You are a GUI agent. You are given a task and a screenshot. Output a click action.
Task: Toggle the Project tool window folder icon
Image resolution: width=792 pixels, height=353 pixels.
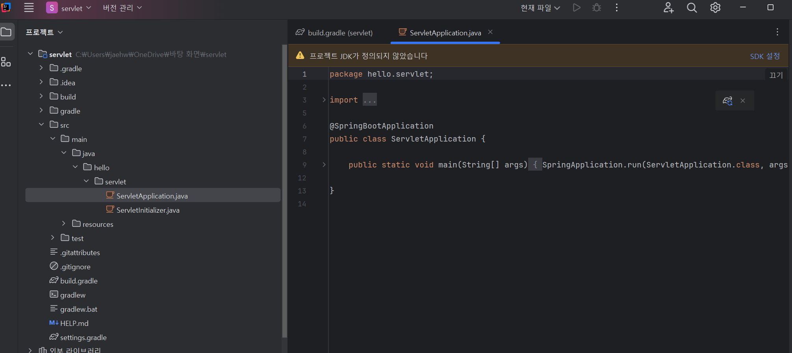(6, 32)
